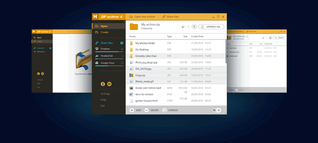Click the Yandex.Disk icon in the front sidebar
The image size is (318, 143).
tap(97, 56)
